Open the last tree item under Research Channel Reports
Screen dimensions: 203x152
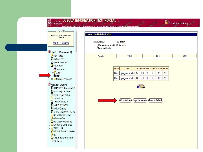(57, 141)
